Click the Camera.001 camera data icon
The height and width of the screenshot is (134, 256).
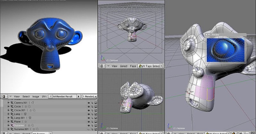tap(32, 103)
